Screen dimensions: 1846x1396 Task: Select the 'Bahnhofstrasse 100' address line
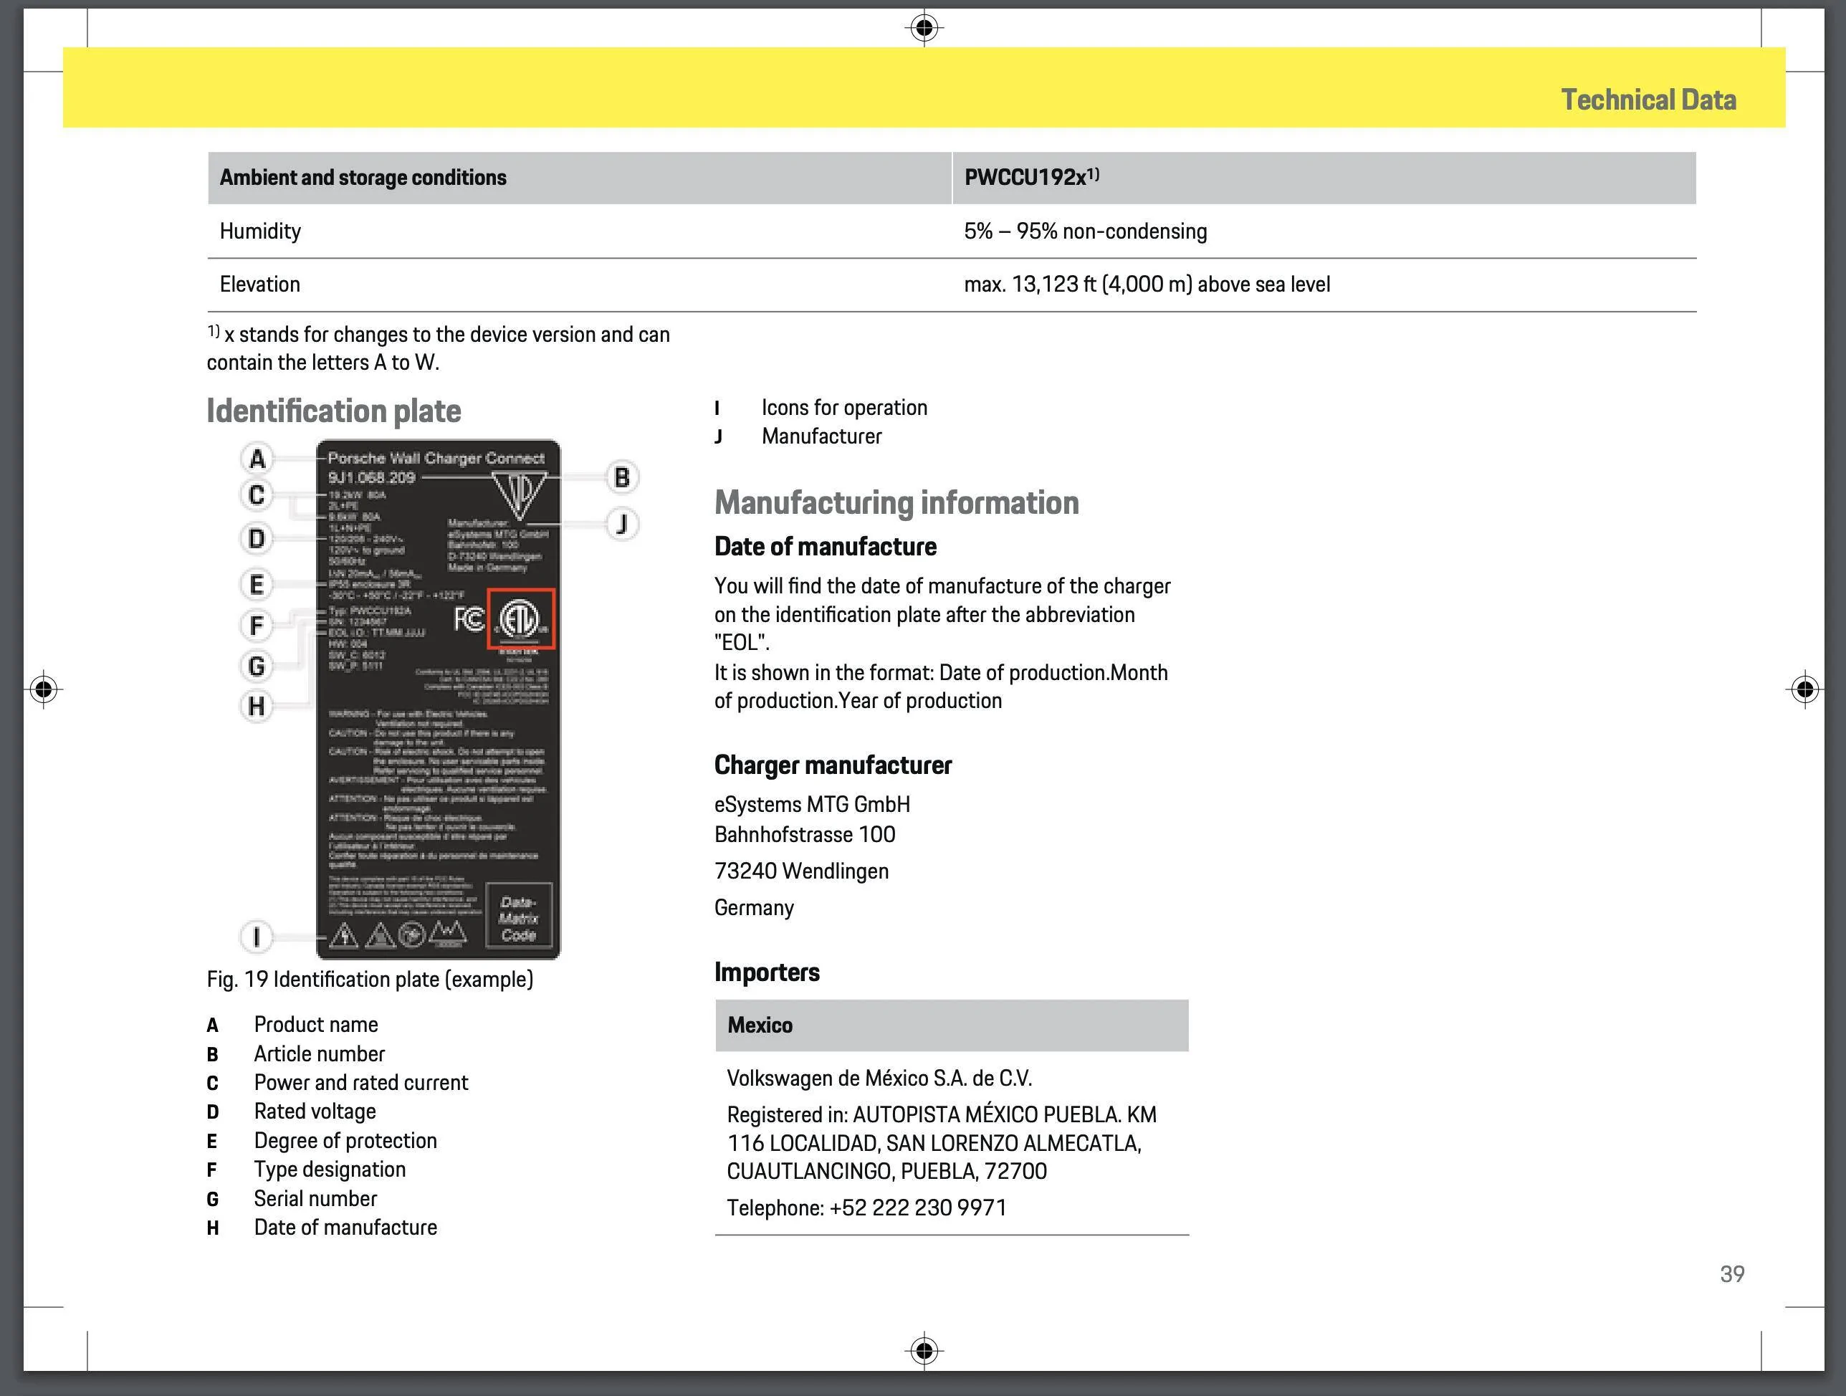805,834
